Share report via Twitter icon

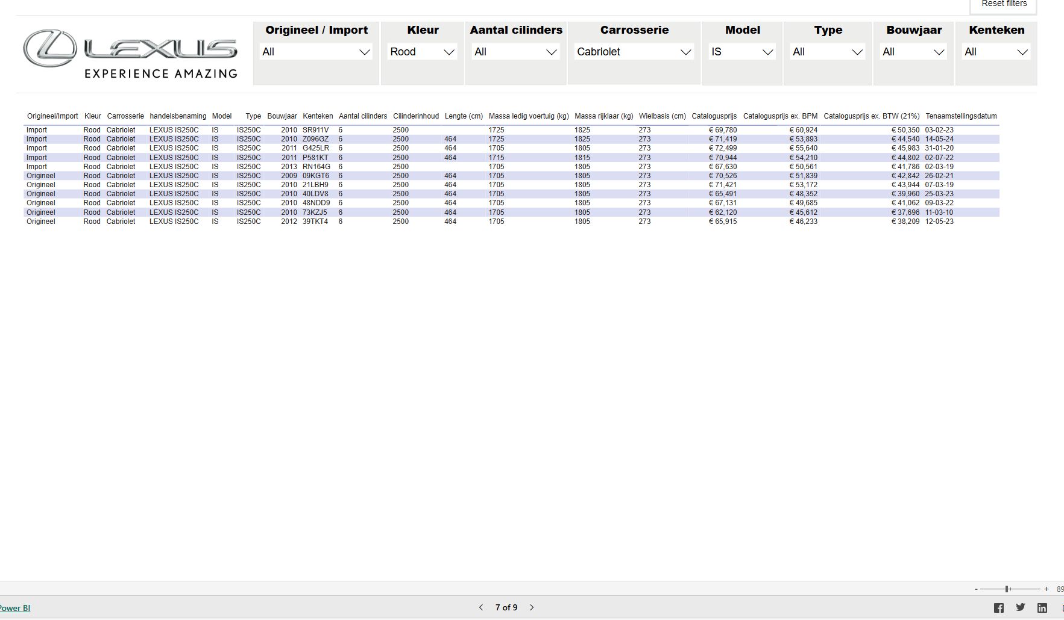point(1020,607)
